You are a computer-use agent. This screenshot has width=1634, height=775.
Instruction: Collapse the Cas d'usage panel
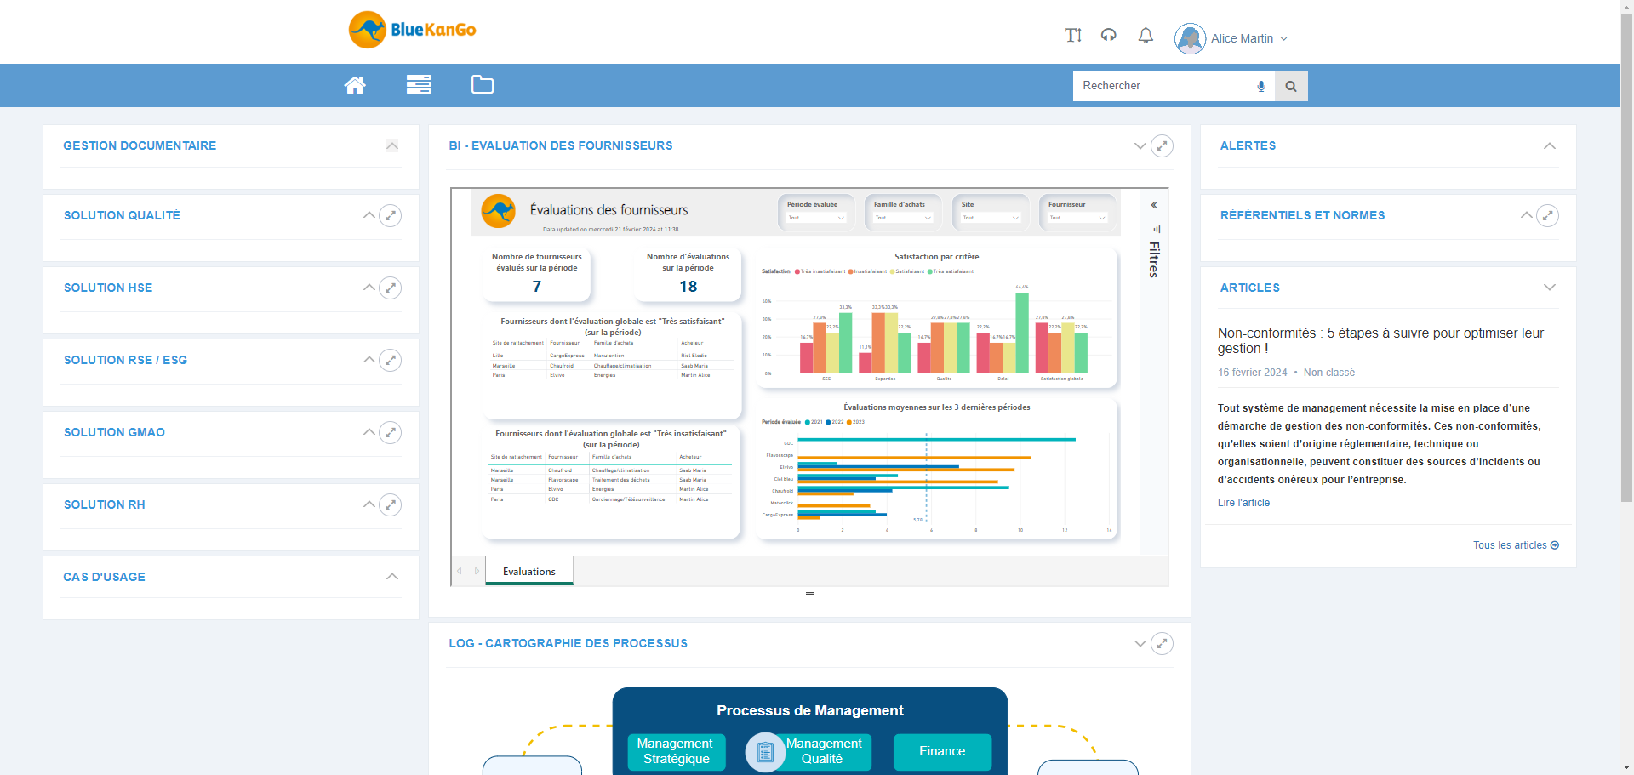coord(392,577)
